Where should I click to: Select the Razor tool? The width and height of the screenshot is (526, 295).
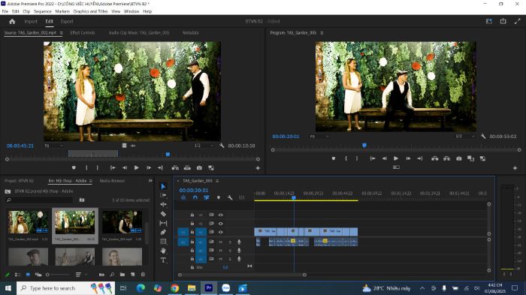(163, 213)
